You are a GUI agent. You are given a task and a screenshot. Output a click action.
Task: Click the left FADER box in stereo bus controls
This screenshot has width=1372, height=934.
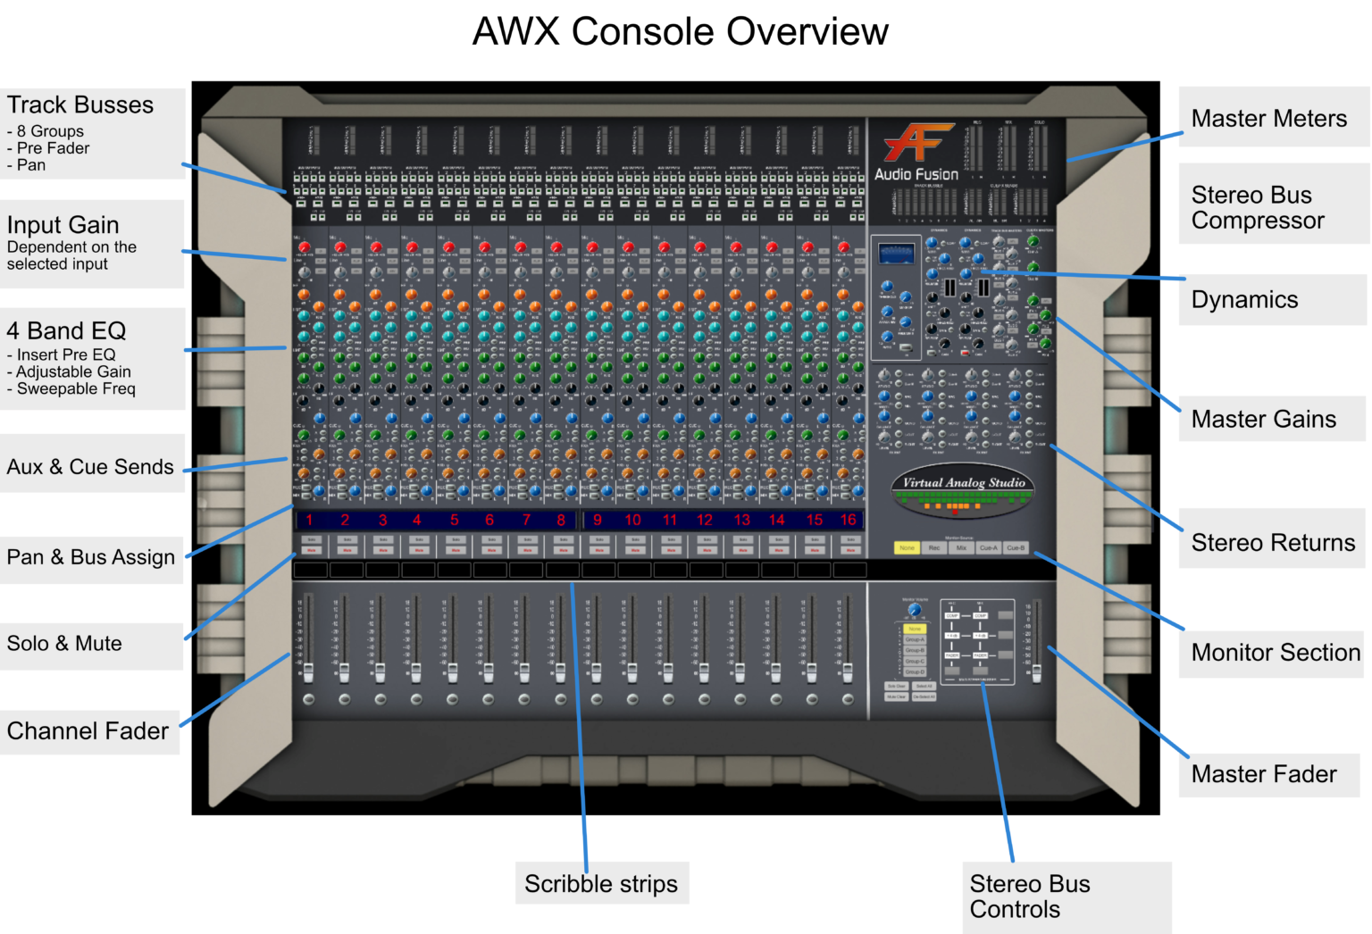(x=952, y=655)
